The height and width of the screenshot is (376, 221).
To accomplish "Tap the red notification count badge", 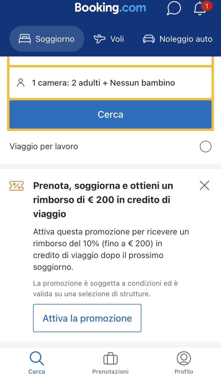I will 207,6.
